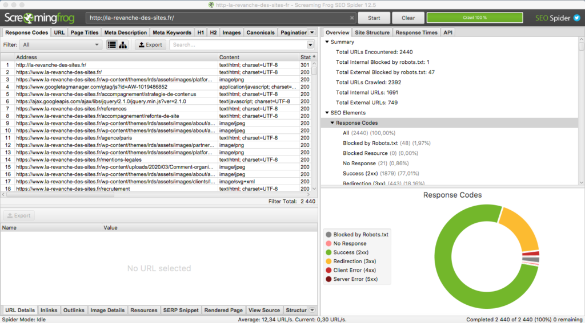This screenshot has height=323, width=585.
Task: Click the plus icon above table scrollbar
Action: pos(314,56)
